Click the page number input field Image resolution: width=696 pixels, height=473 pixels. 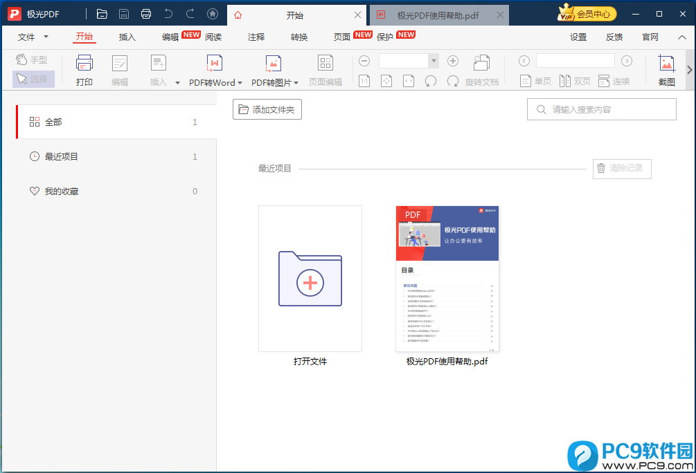click(x=575, y=61)
